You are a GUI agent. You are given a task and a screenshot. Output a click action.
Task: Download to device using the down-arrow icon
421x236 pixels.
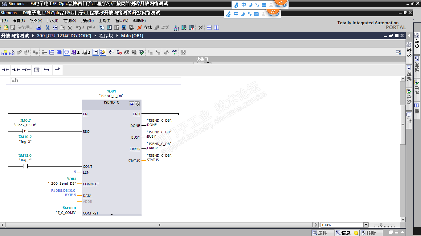coord(109,28)
